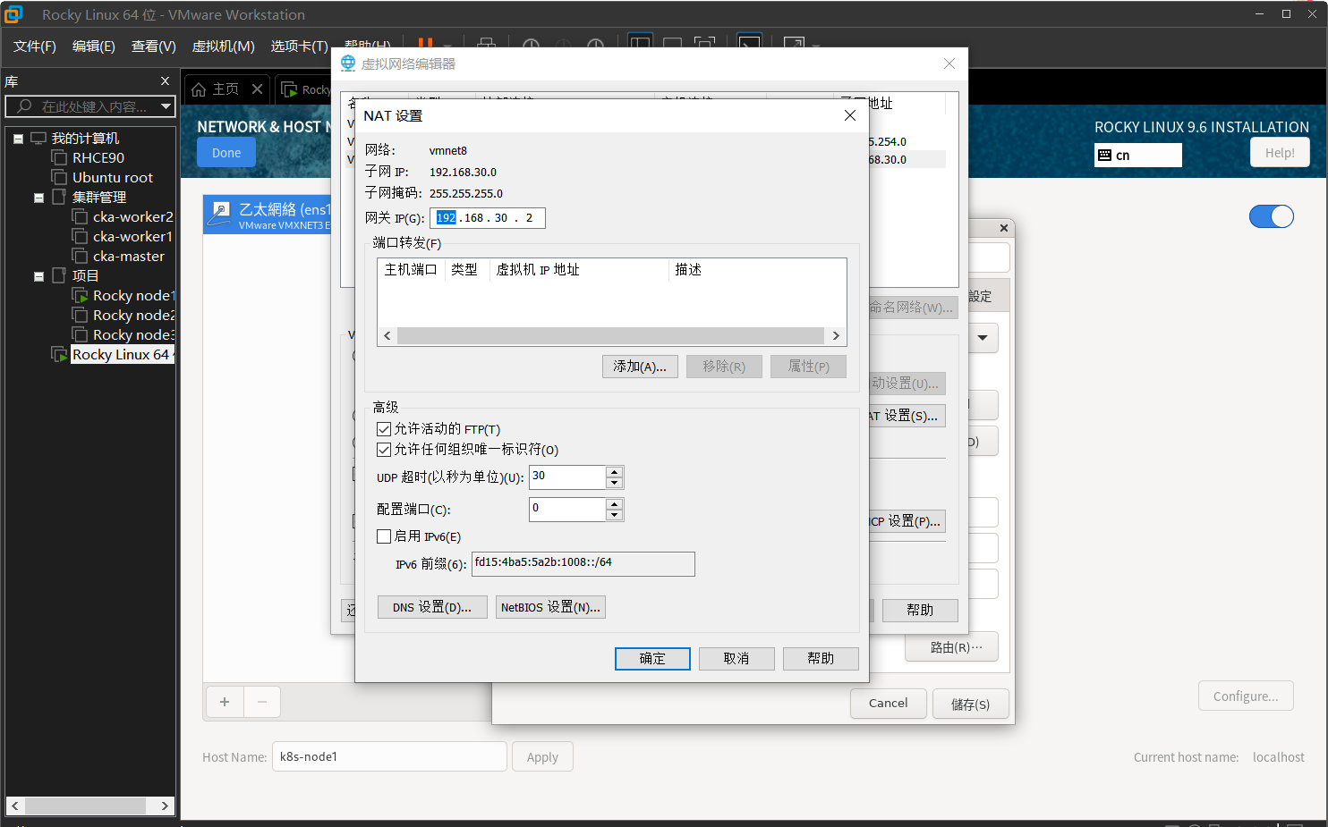Collapse the 项目 folder in library
Image resolution: width=1328 pixels, height=827 pixels.
point(38,276)
